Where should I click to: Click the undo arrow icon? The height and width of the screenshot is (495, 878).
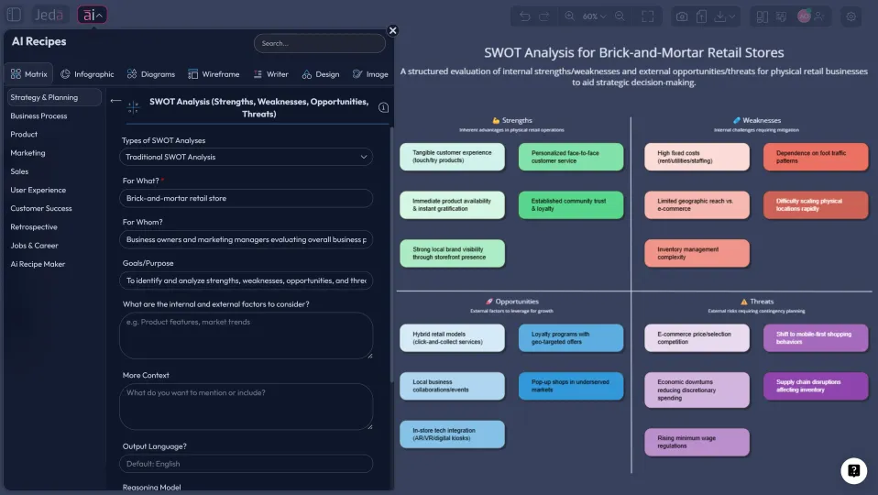pyautogui.click(x=524, y=16)
